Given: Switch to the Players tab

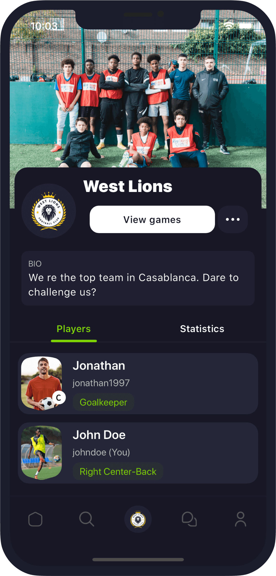Looking at the screenshot, I should 74,329.
